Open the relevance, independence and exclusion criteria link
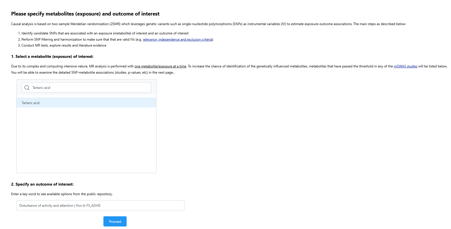 177,39
